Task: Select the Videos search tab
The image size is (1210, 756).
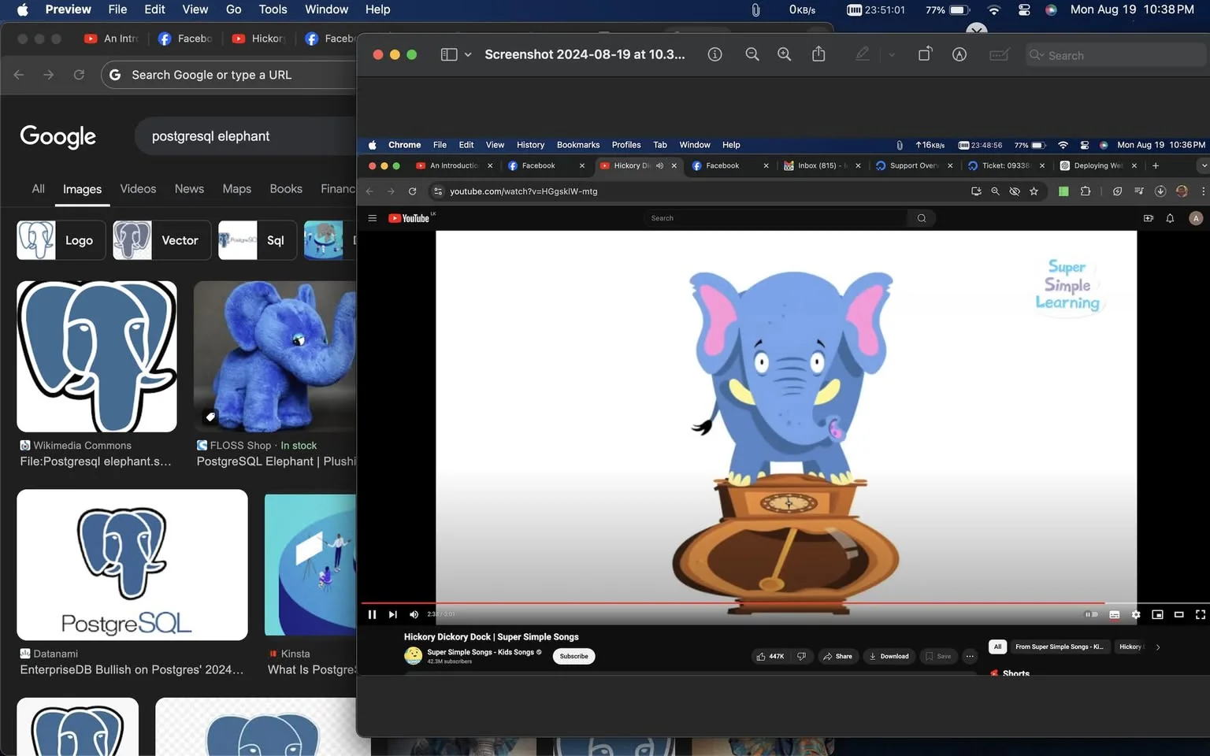Action: point(138,189)
